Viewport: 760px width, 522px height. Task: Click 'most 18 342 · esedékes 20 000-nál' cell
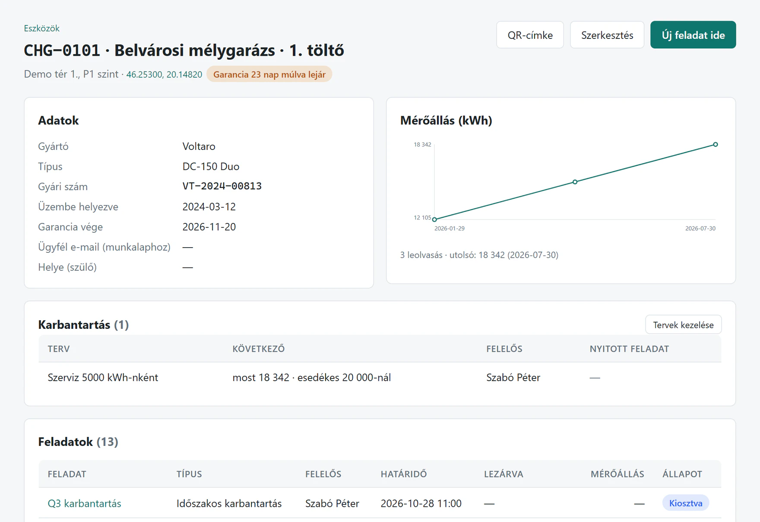pos(311,377)
